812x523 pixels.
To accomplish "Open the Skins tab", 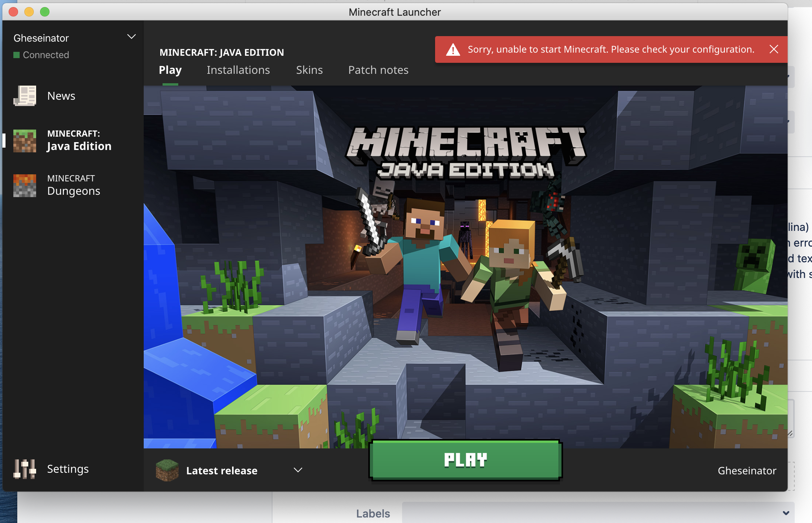I will 309,70.
